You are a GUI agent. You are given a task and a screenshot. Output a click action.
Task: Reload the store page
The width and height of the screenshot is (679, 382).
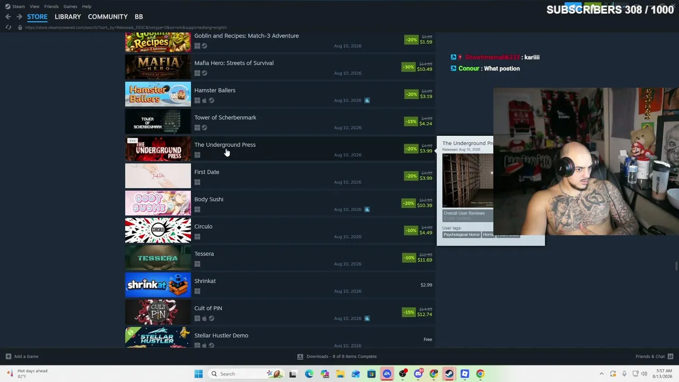[8, 27]
